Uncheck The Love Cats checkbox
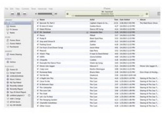Screen dimensions: 162x121 tap(38, 90)
